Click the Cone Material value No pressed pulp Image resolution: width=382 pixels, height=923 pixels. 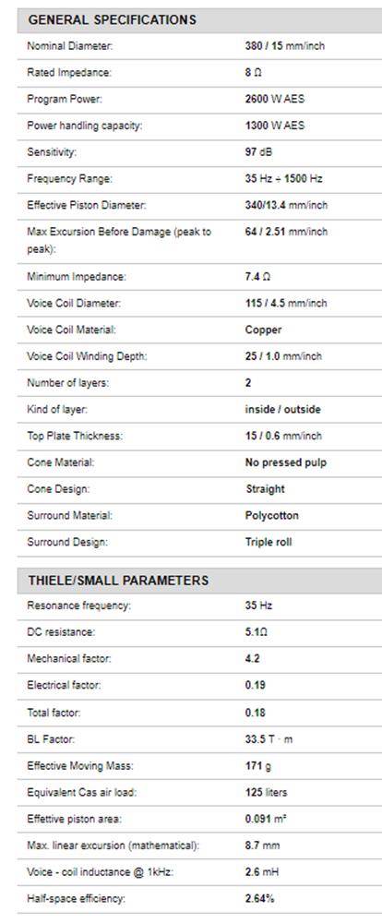285,462
